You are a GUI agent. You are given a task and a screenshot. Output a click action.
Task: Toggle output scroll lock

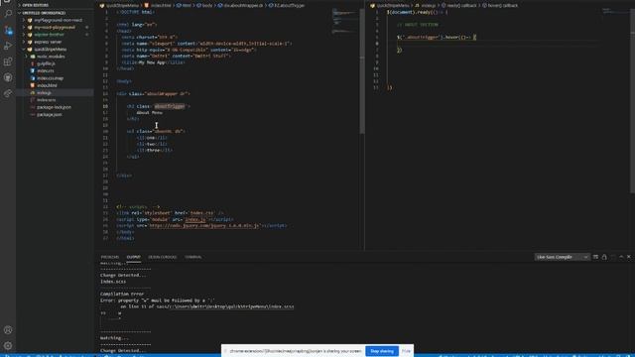point(604,257)
